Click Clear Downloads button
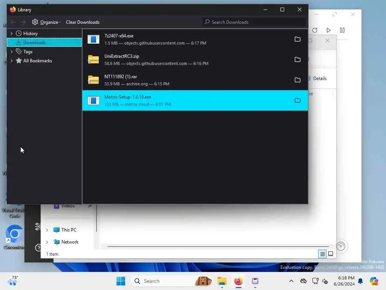The height and width of the screenshot is (290, 386). 83,22
